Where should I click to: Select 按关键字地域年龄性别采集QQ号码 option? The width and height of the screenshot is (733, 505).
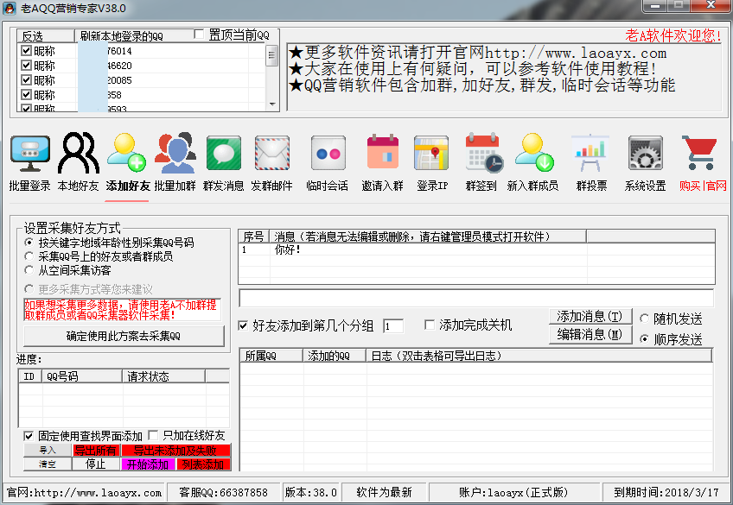click(29, 243)
